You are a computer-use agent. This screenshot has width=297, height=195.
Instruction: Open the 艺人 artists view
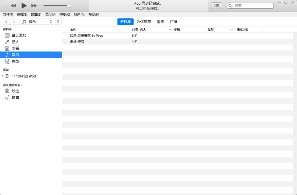[x=15, y=42]
